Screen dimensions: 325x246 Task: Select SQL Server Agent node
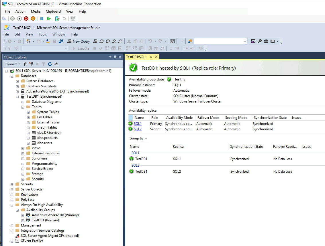[50, 236]
